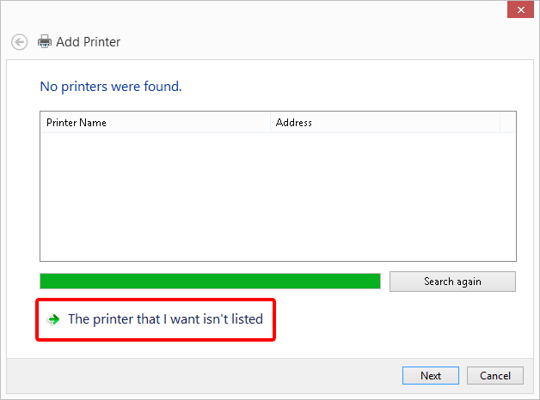540x400 pixels.
Task: Click the "No printers were found." heading
Action: click(x=111, y=87)
